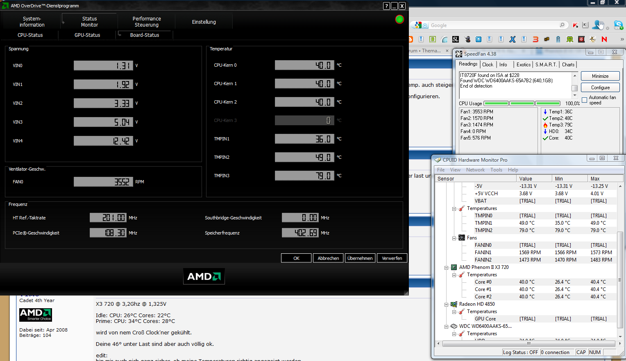Viewport: 626px width, 361px height.
Task: Collapse the Radeon HD 4850 node
Action: click(447, 305)
